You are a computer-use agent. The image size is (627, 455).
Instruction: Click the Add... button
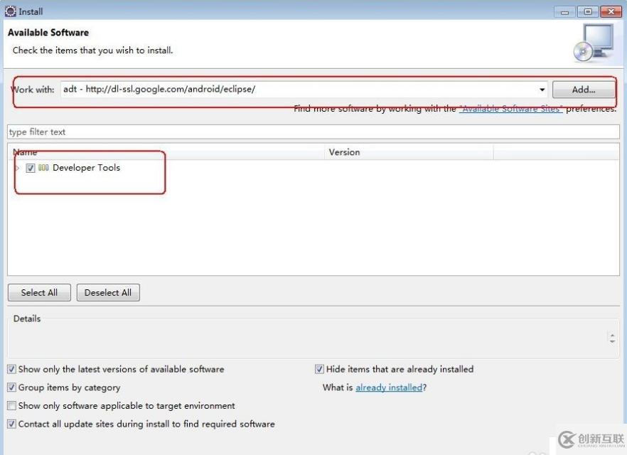pos(584,90)
